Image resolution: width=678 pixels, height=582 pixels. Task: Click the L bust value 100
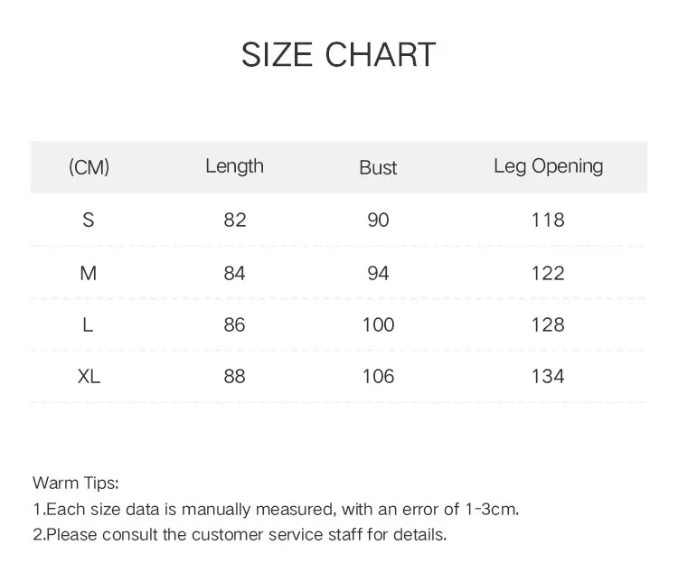click(379, 324)
